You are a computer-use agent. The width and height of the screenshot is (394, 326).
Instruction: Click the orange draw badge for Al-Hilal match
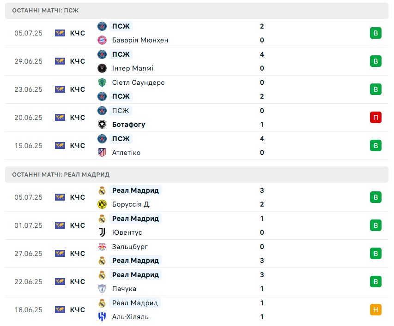click(x=376, y=310)
